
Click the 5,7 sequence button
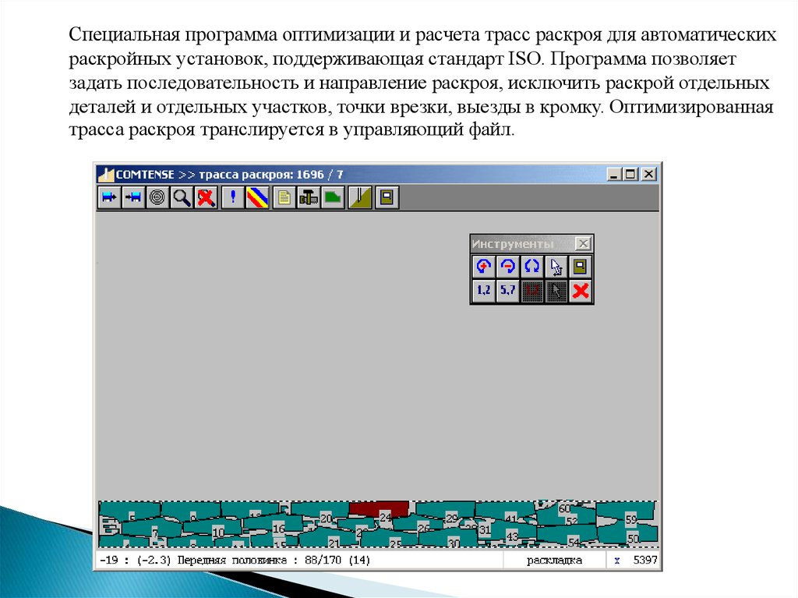pyautogui.click(x=508, y=292)
